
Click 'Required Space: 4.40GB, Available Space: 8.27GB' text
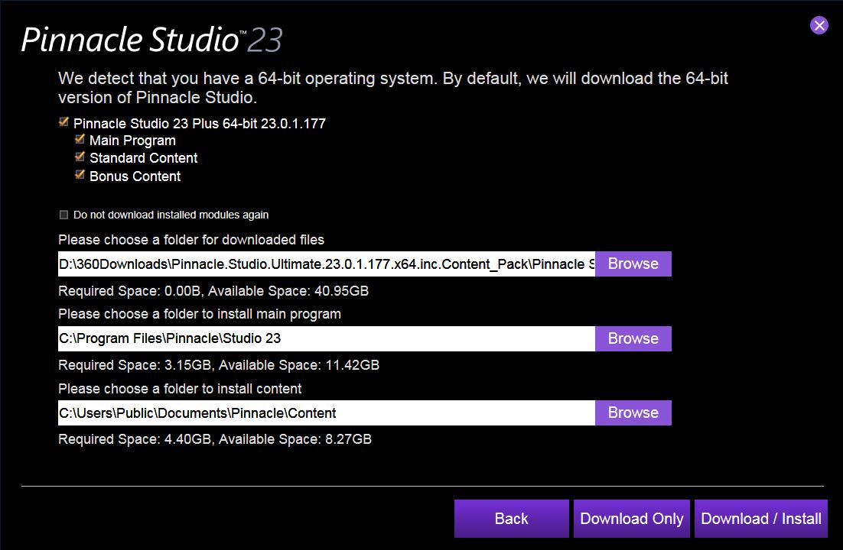point(215,439)
